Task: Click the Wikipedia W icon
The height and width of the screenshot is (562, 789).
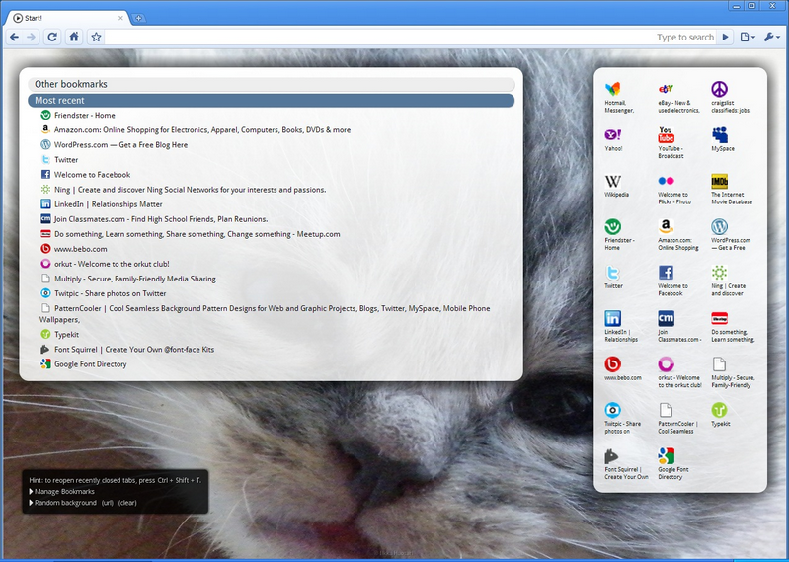Action: pos(613,181)
